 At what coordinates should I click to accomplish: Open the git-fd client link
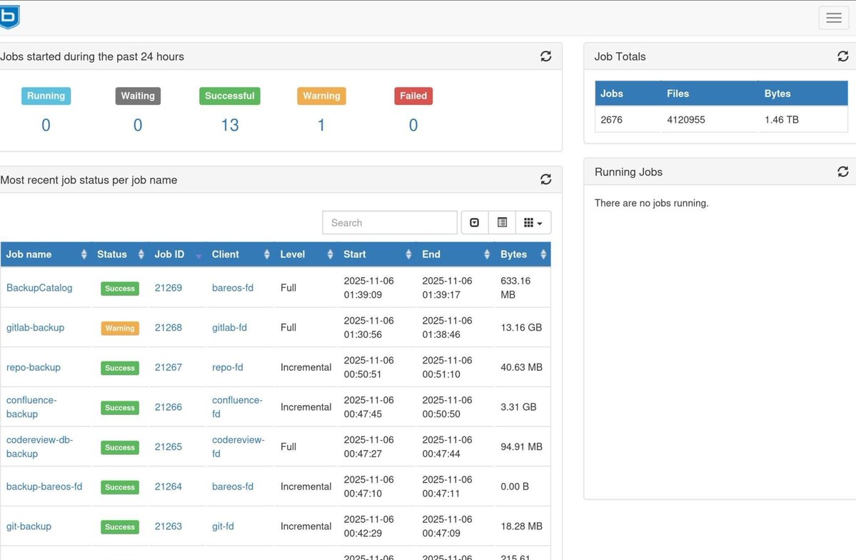(x=223, y=526)
